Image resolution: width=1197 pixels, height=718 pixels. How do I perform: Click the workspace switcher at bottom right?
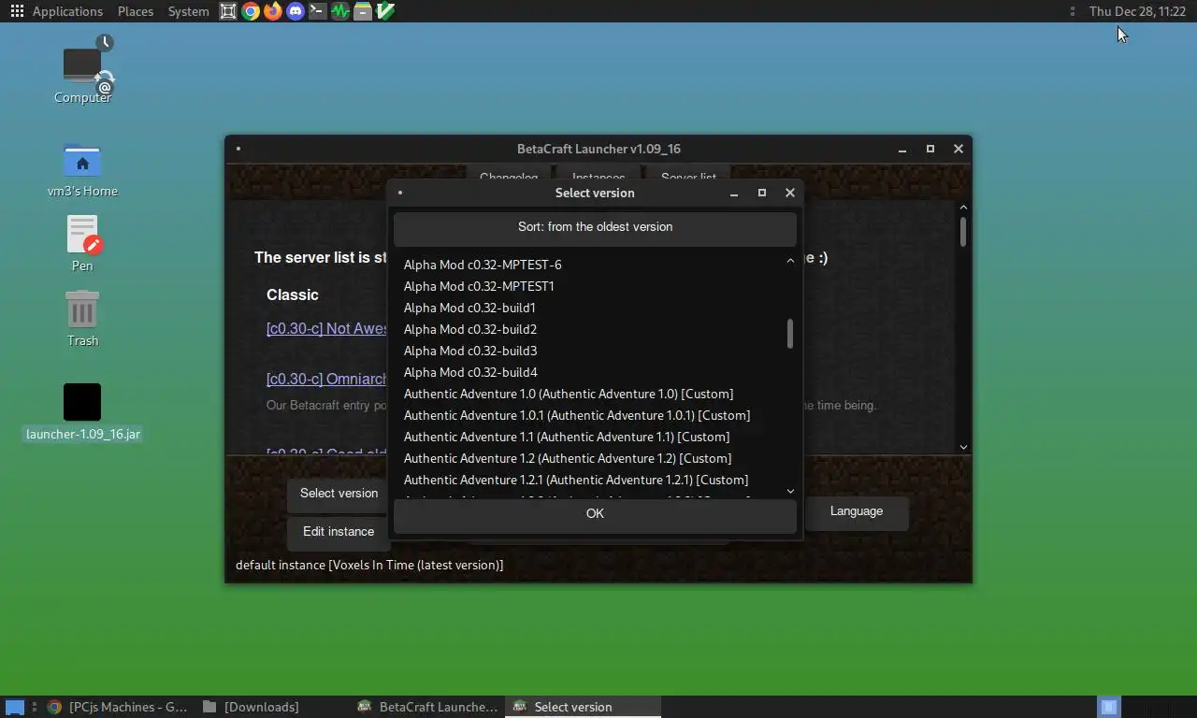click(x=1109, y=707)
